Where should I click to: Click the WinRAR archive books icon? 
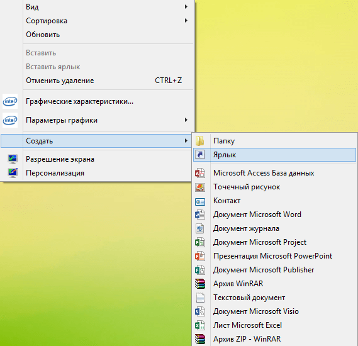tap(200, 284)
